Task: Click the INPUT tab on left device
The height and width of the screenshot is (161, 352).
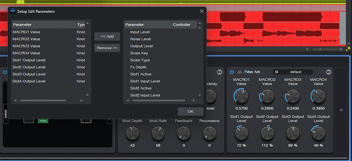Action: click(x=6, y=114)
